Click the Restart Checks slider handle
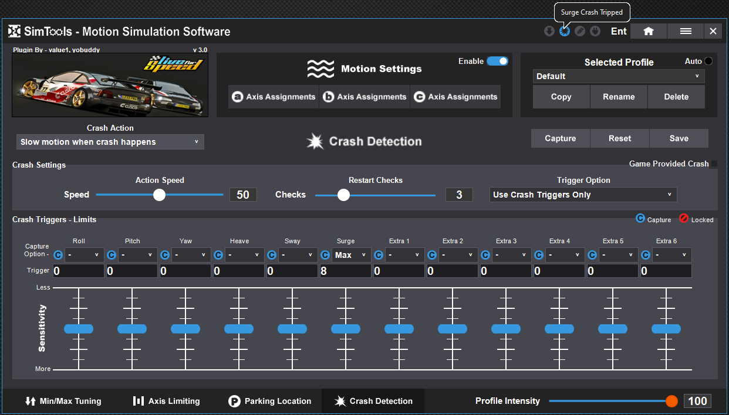 [x=343, y=195]
